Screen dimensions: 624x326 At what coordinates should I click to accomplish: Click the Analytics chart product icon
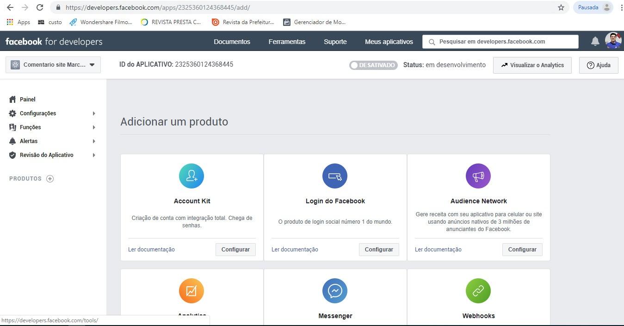(192, 291)
